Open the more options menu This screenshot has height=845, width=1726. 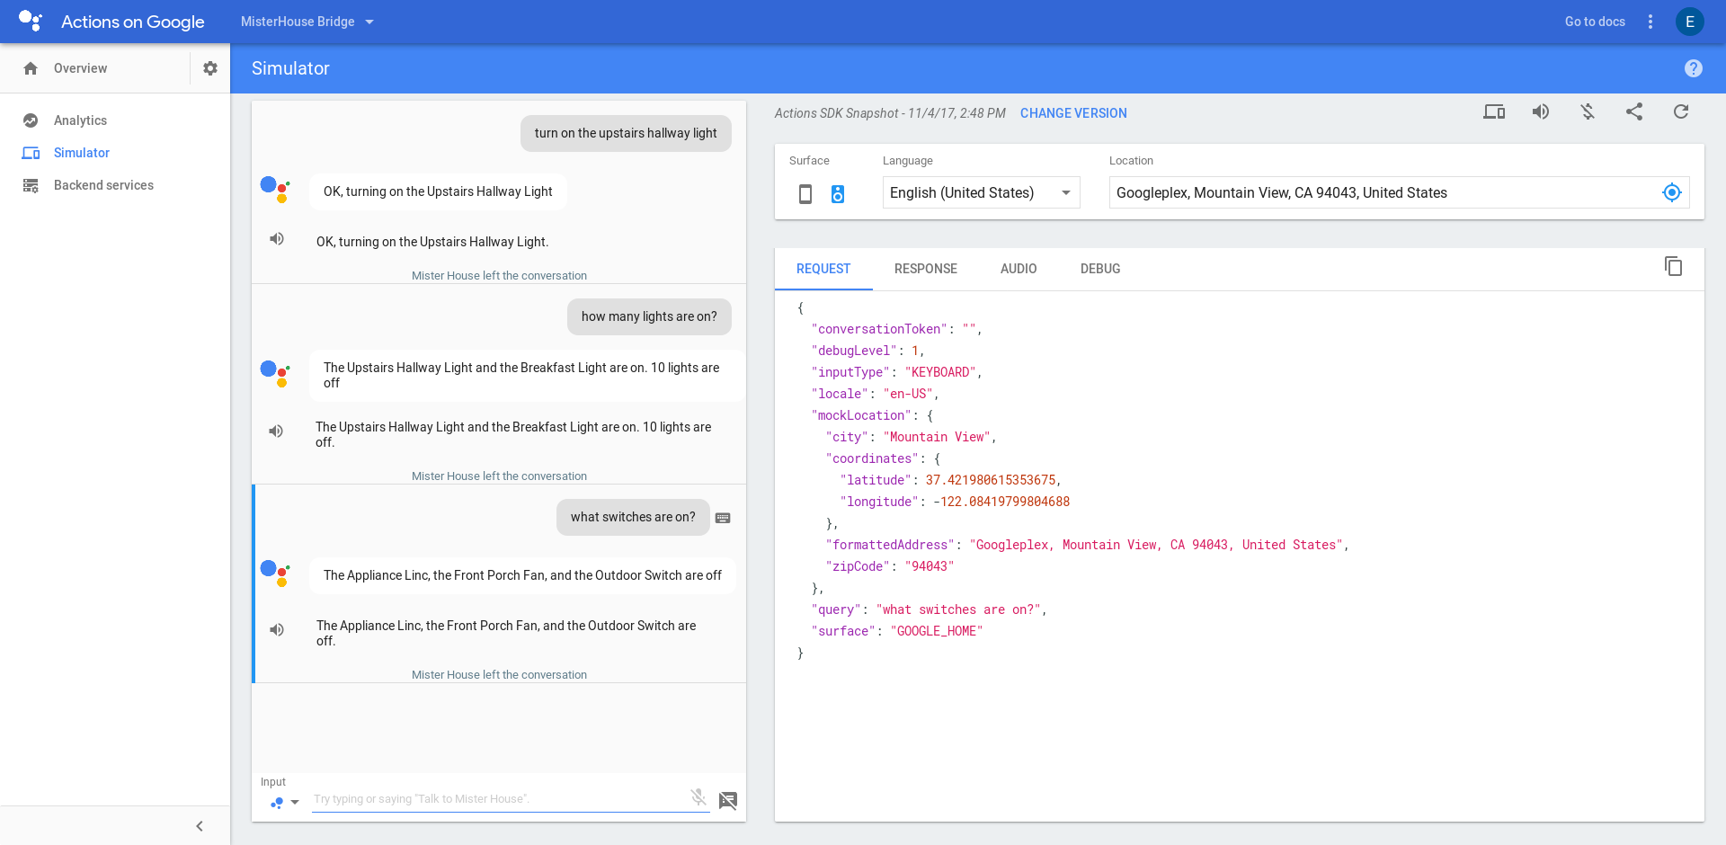point(1650,22)
